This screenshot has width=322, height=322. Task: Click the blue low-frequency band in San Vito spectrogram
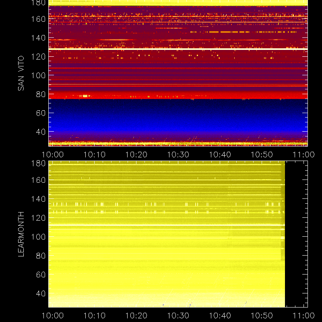pyautogui.click(x=178, y=116)
